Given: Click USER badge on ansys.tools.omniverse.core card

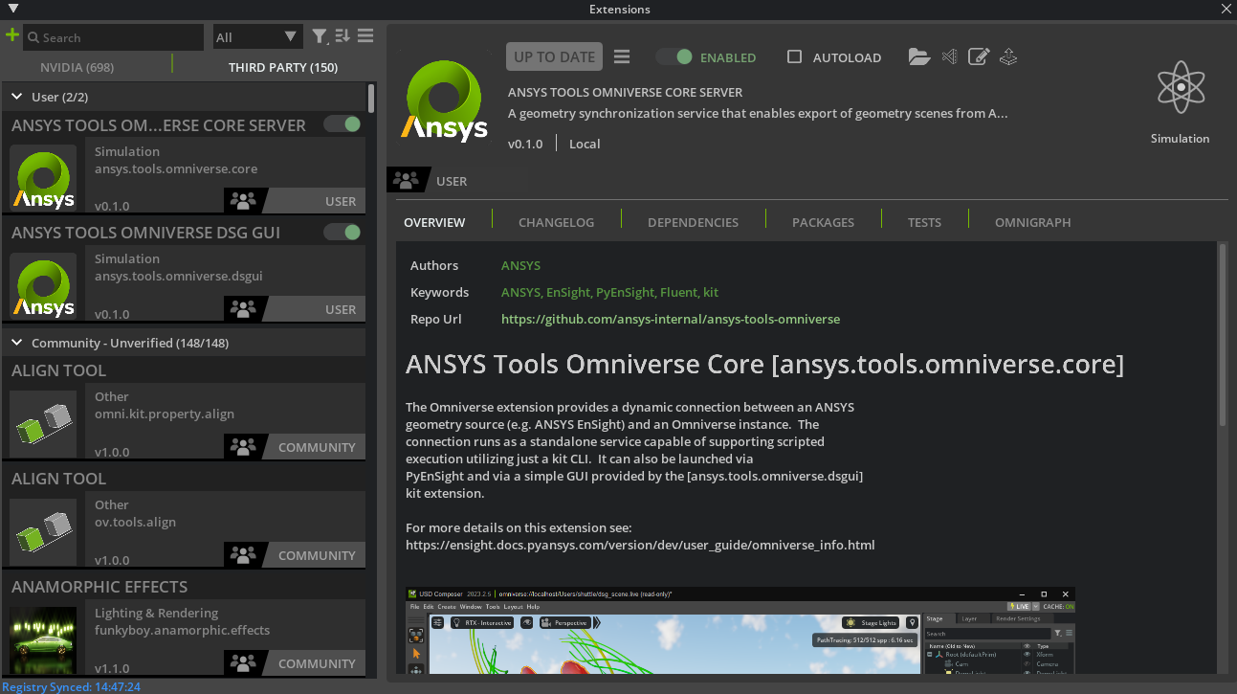Looking at the screenshot, I should (295, 201).
